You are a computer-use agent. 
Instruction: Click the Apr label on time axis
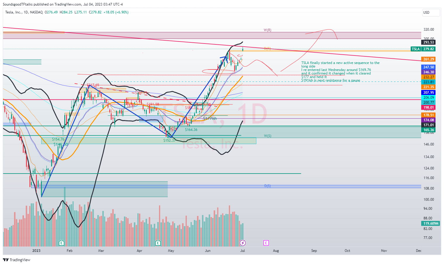pyautogui.click(x=139, y=251)
